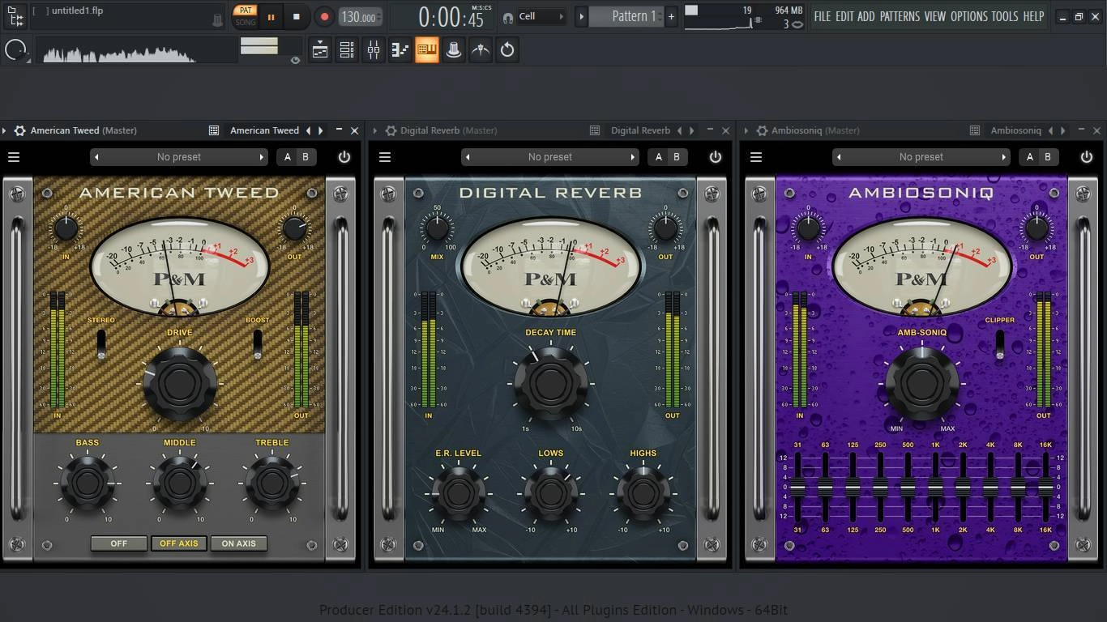Open American Tweed preset dropdown

pos(179,157)
